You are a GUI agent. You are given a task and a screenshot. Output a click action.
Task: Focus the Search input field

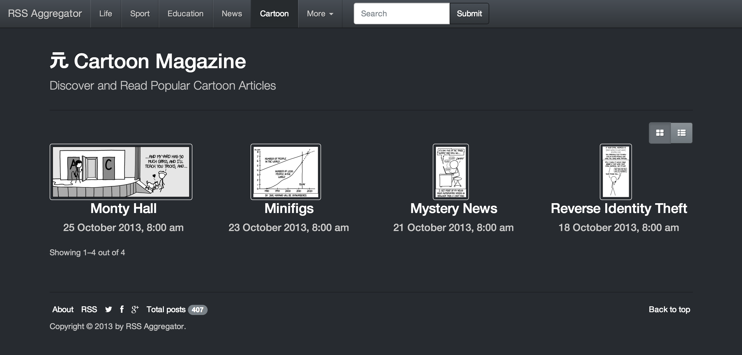(x=401, y=14)
